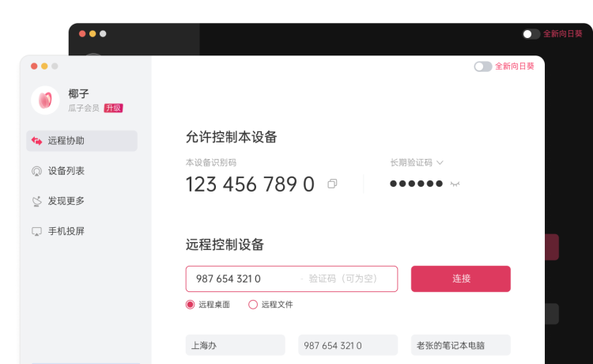The height and width of the screenshot is (364, 593).
Task: Click the 升级 upgrade badge
Action: pyautogui.click(x=113, y=108)
